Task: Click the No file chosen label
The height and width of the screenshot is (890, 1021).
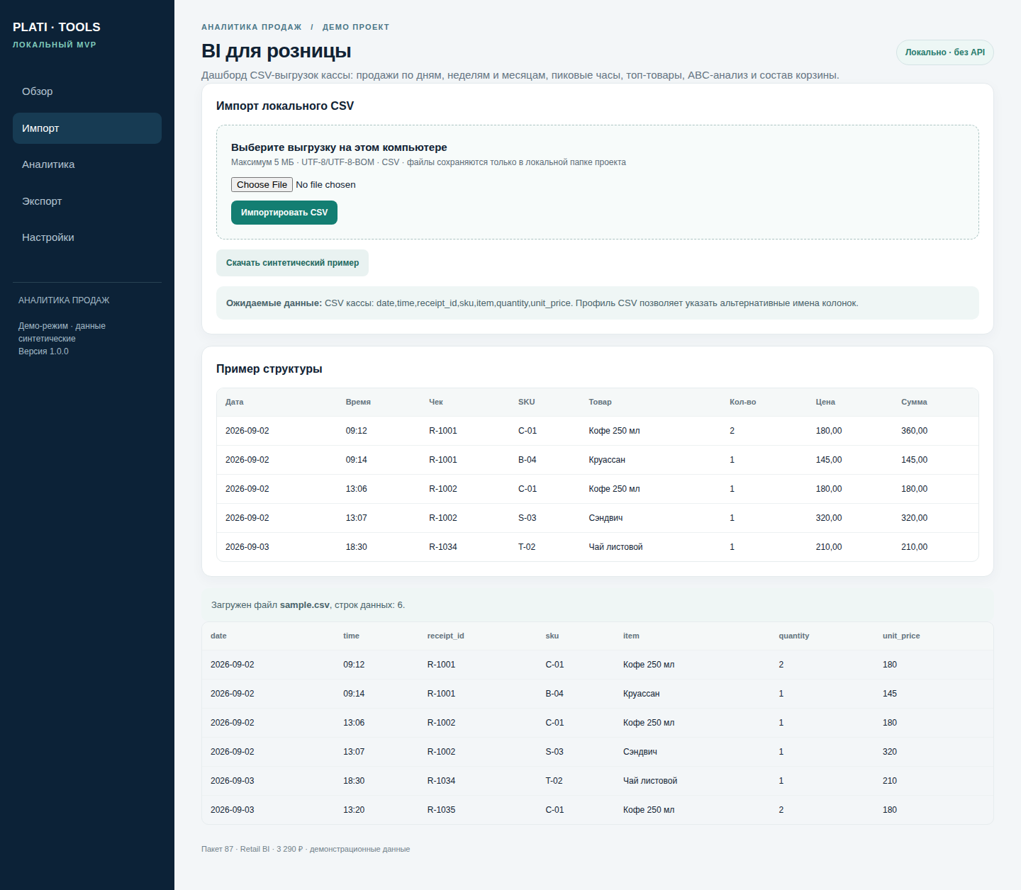Action: tap(325, 185)
